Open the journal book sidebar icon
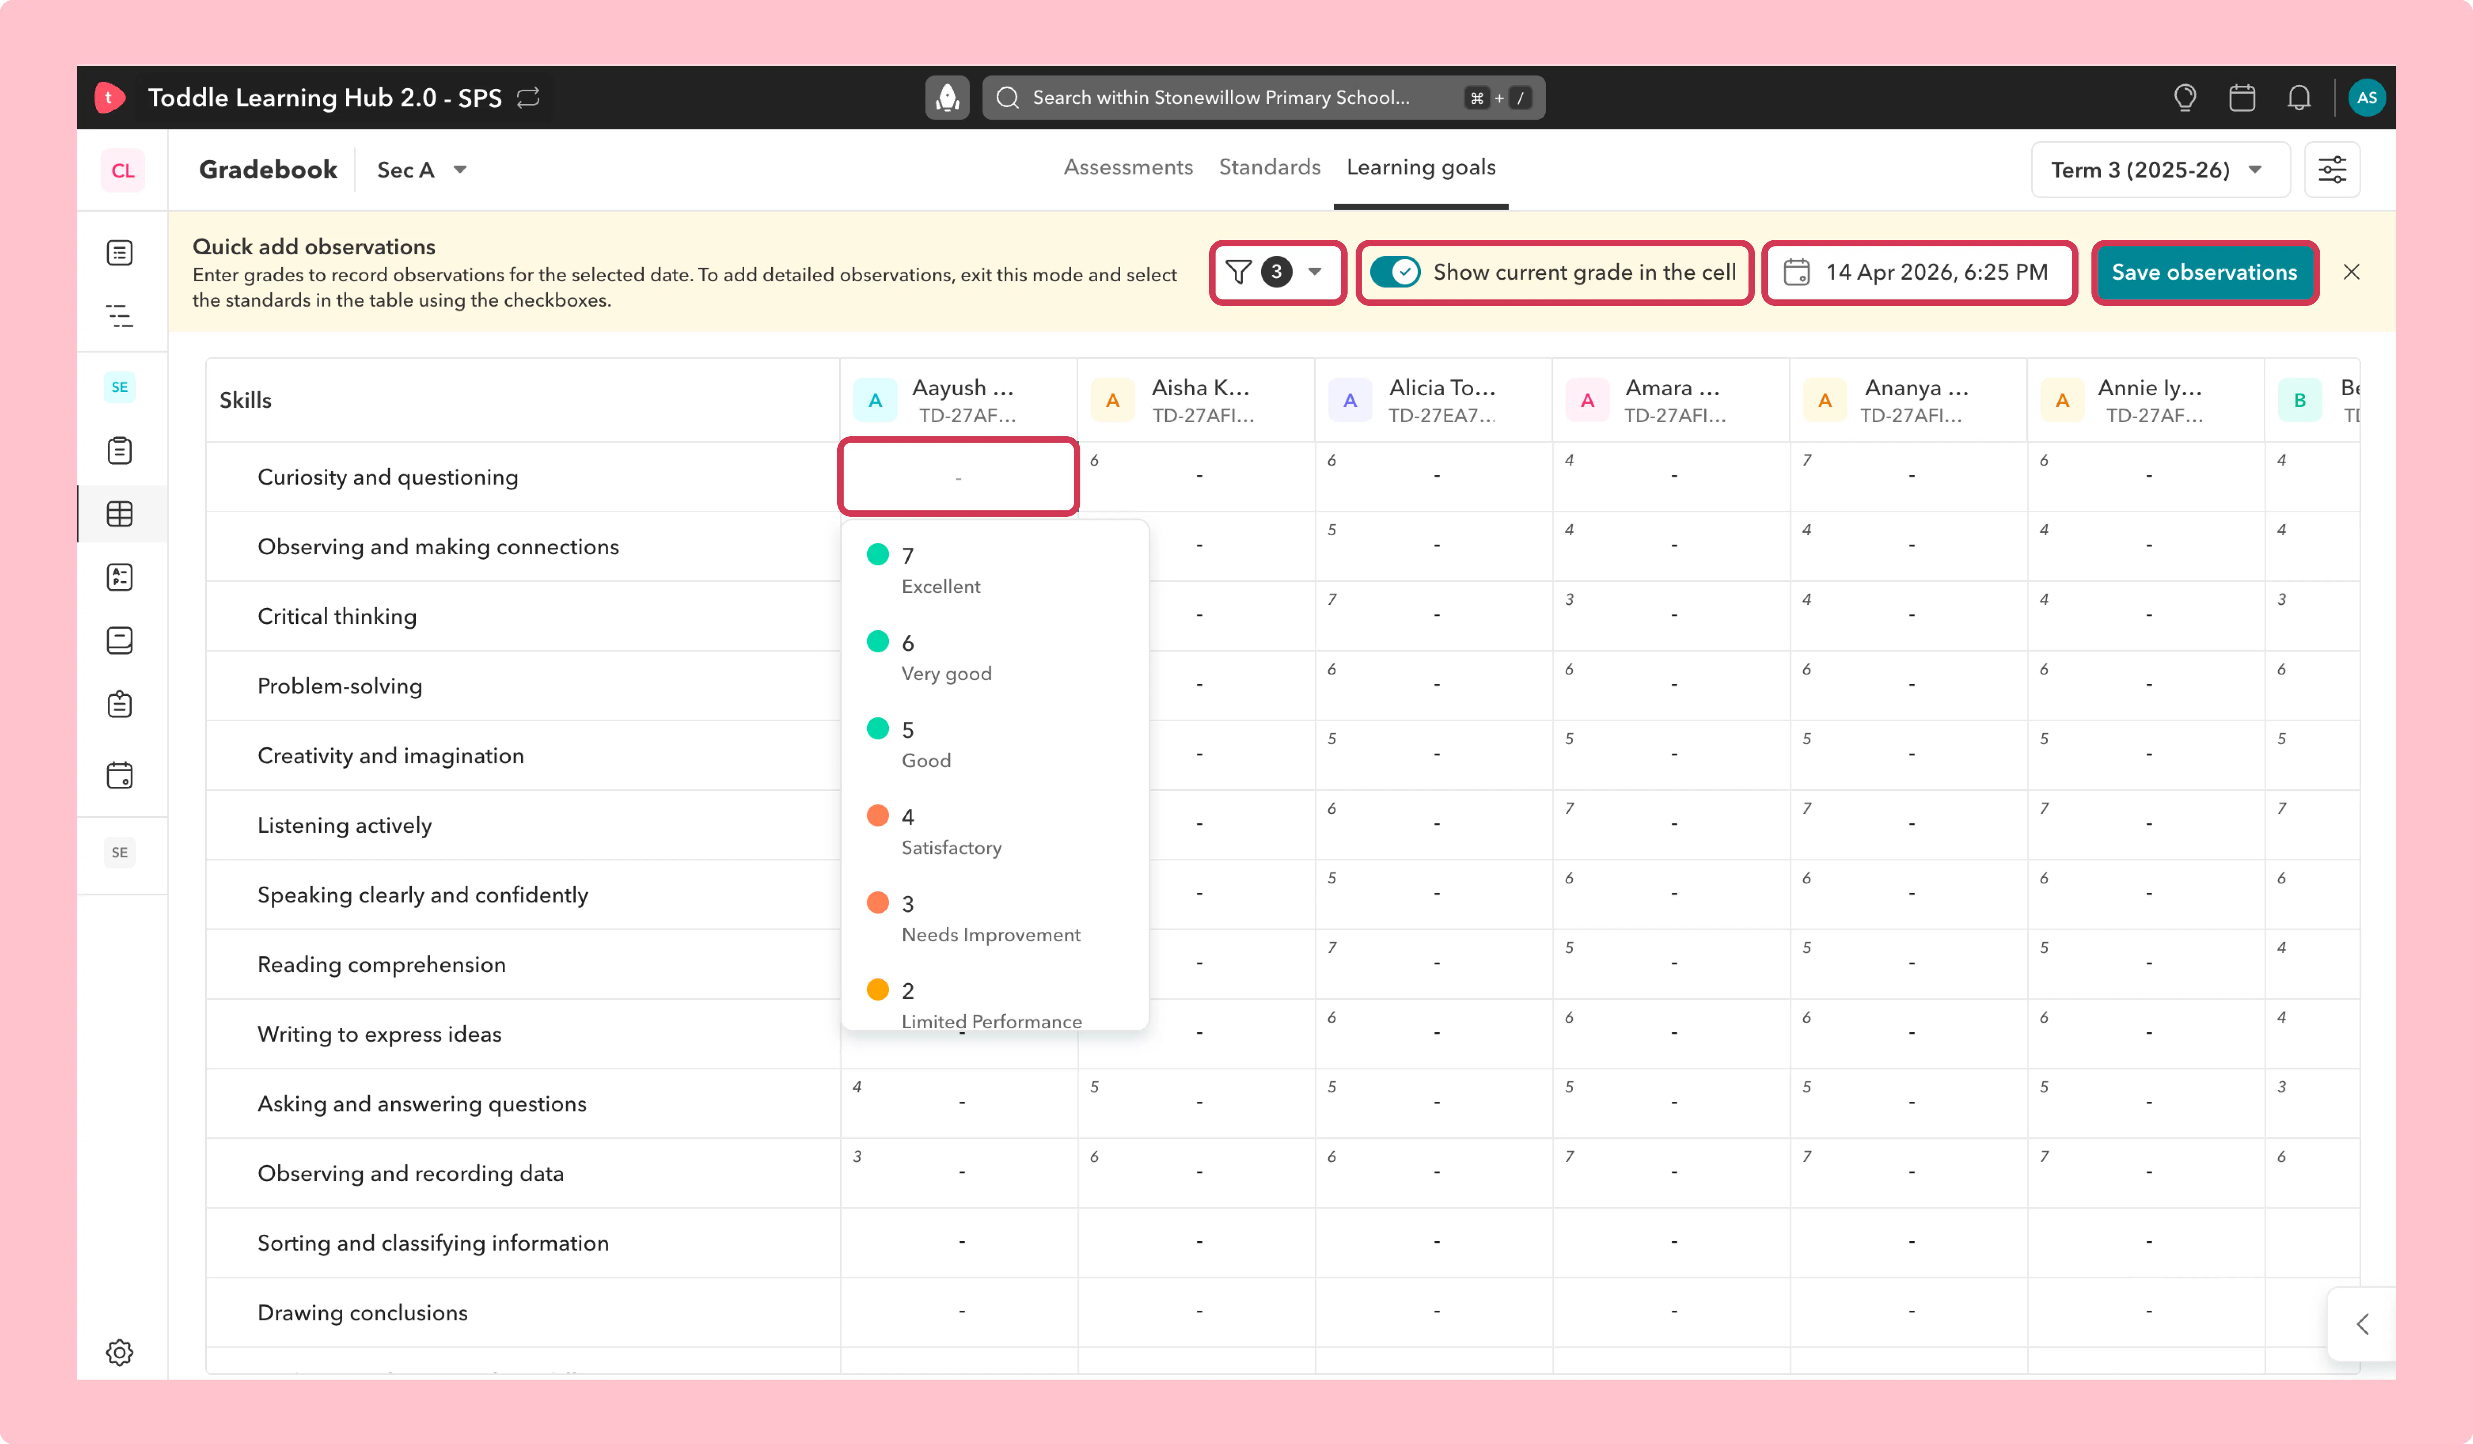 [x=120, y=641]
